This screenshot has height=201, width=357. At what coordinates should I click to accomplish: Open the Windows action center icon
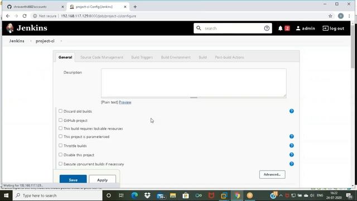[x=349, y=195]
